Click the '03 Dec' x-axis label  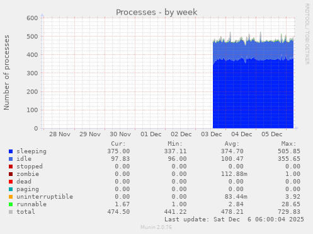click(212, 134)
